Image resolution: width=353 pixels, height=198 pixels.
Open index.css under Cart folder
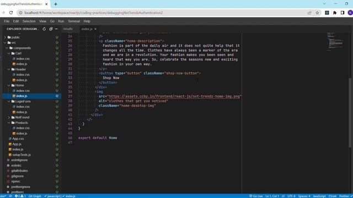click(23, 59)
